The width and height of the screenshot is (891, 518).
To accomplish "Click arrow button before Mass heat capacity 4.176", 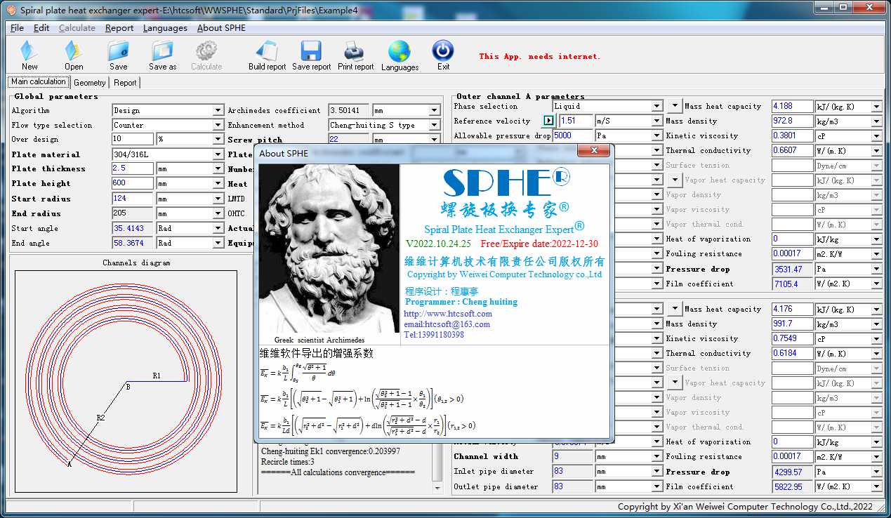I will coord(674,309).
